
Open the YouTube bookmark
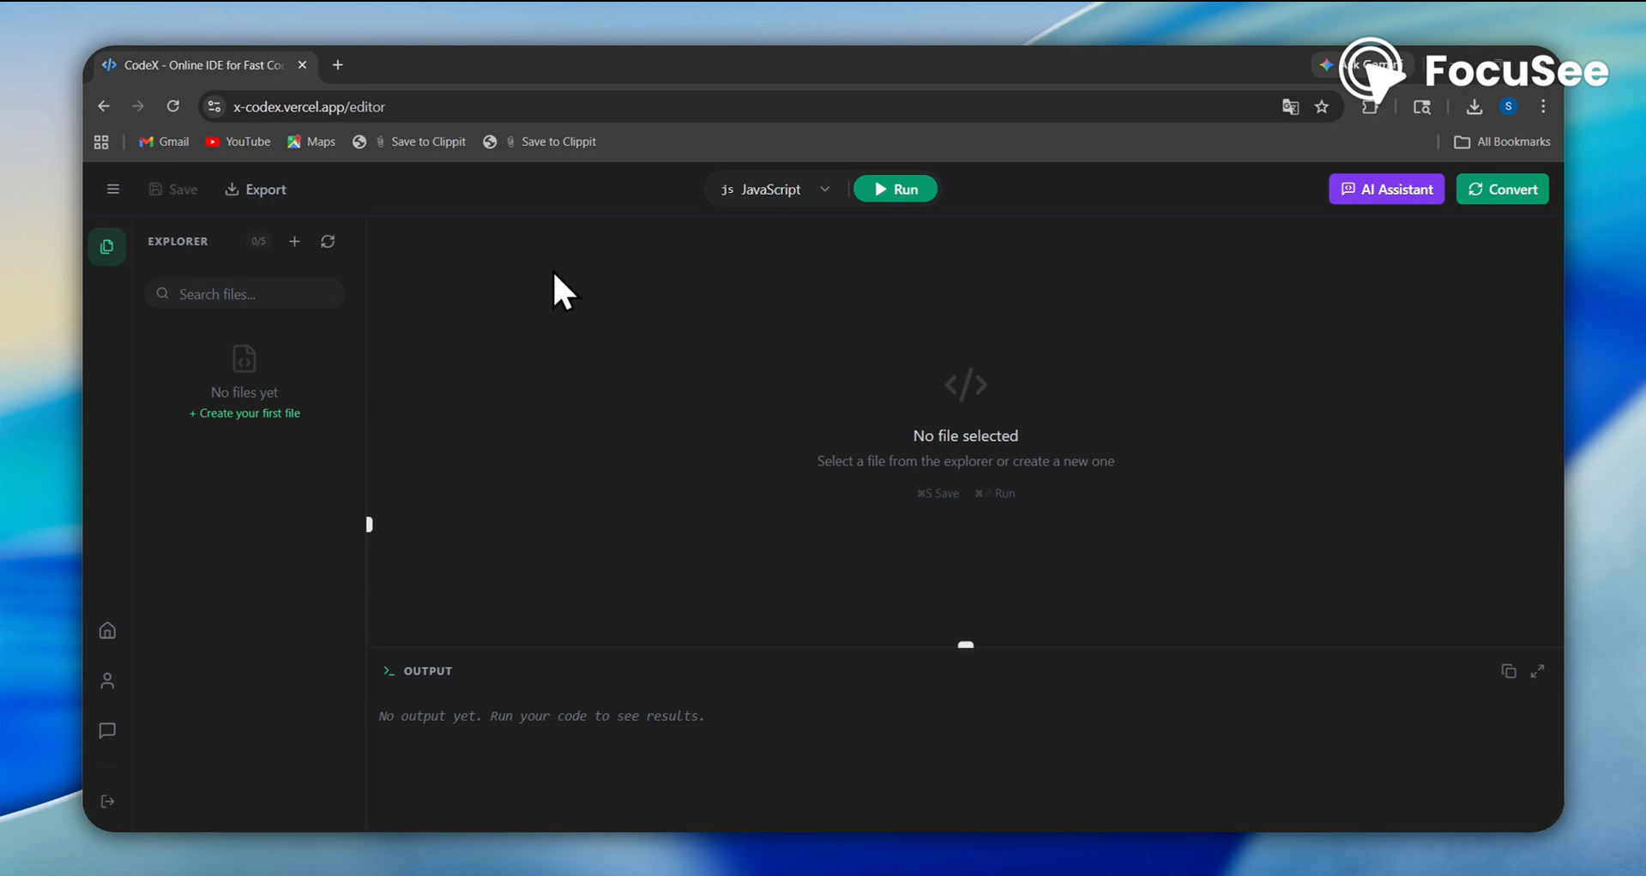tap(238, 141)
